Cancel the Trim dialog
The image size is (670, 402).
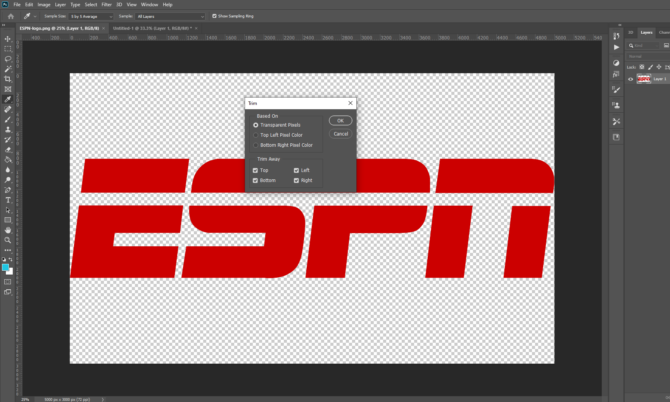click(341, 134)
